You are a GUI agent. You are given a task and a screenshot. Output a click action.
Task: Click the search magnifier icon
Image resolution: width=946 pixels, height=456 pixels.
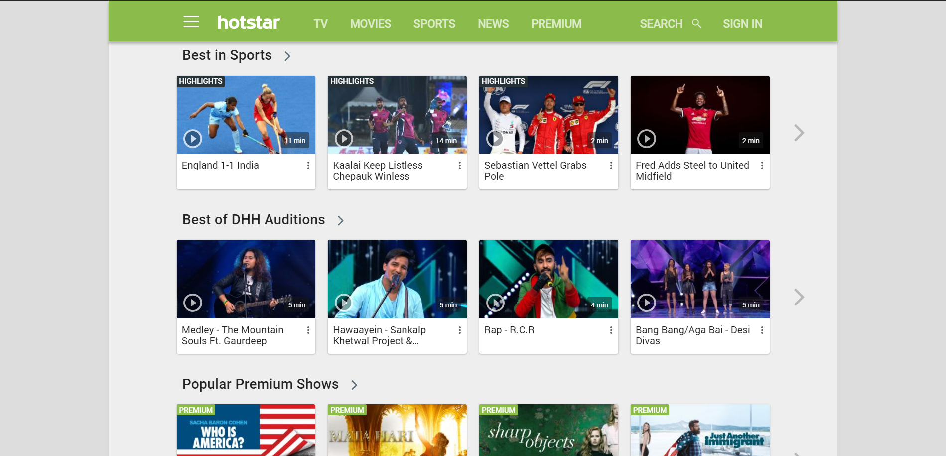pyautogui.click(x=697, y=23)
